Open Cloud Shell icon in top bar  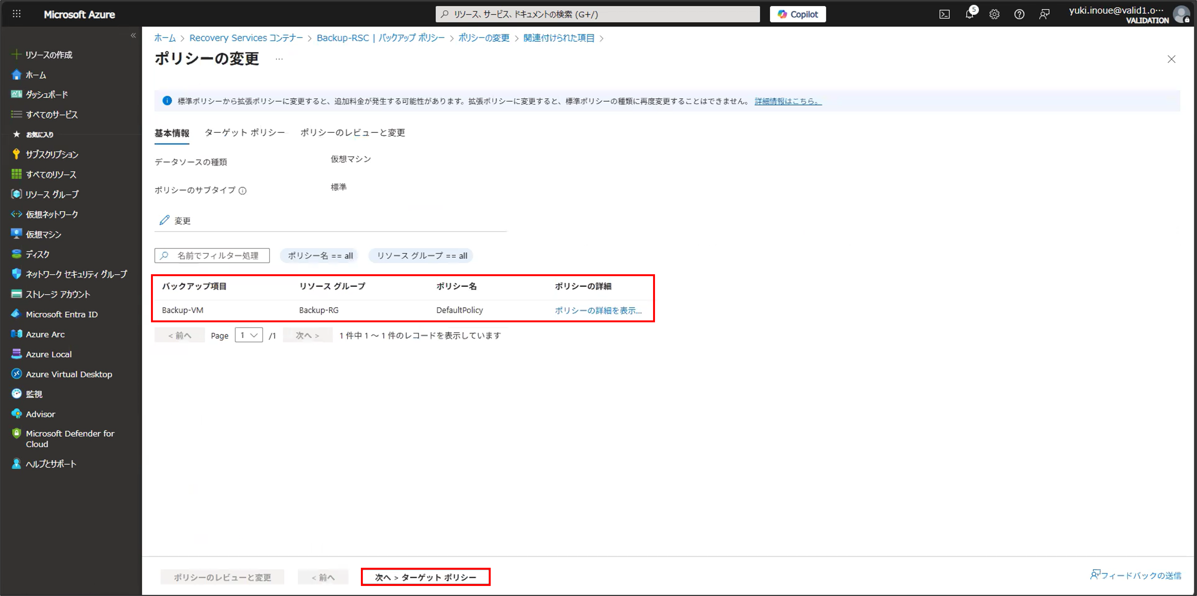tap(944, 14)
